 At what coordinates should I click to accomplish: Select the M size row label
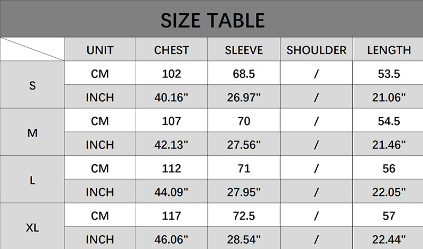[32, 132]
